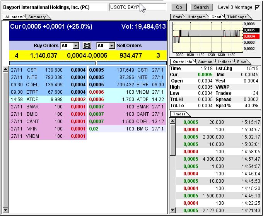Image resolution: width=263 pixels, height=216 pixels.
Task: Select CSTI sell order of 107.649
Action: 127,70
